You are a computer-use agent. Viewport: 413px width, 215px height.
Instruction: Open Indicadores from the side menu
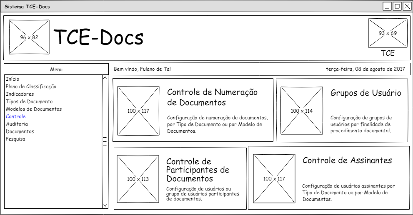tap(20, 94)
